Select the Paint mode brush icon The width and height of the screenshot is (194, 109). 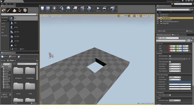[x=9, y=11]
